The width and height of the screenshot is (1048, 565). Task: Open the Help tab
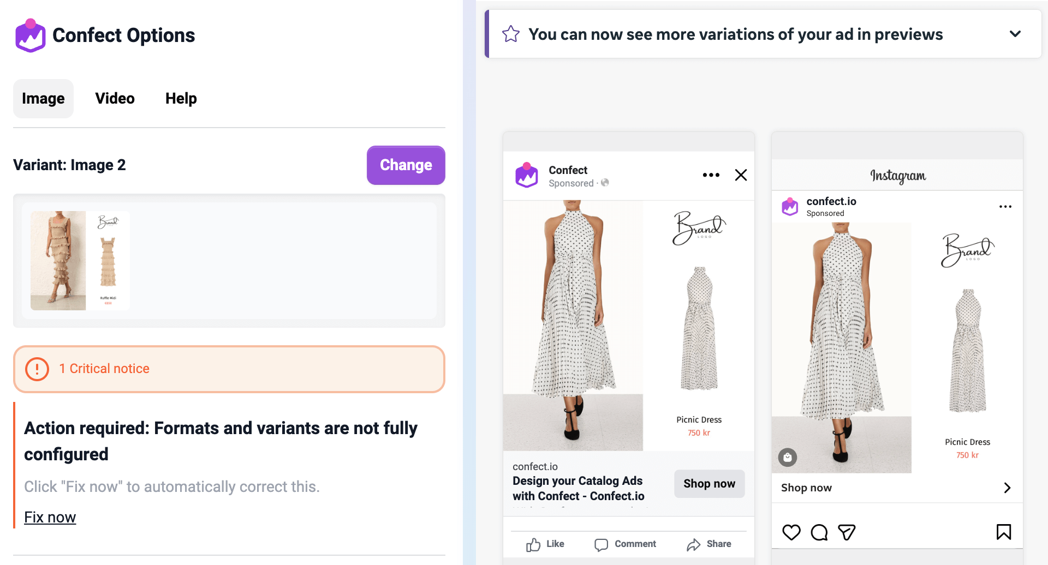point(181,98)
